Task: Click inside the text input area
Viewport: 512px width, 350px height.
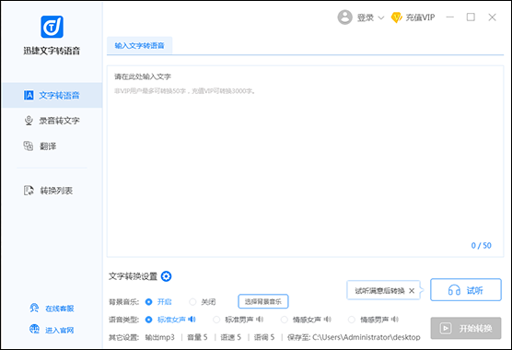Action: point(305,161)
